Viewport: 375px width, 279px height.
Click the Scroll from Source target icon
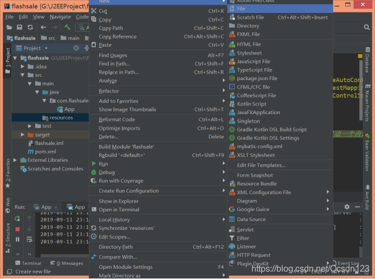[76, 48]
